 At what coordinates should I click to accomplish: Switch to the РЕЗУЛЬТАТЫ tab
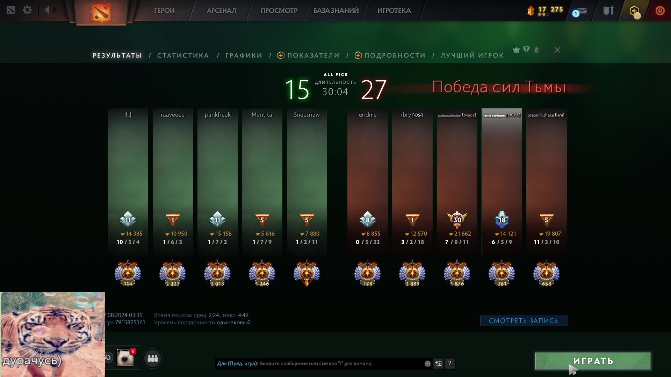pos(117,55)
